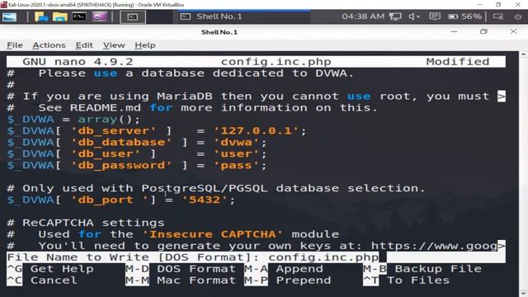Screen dimensions: 528x297
Task: Click the MariaDB word in comment
Action: pos(185,97)
